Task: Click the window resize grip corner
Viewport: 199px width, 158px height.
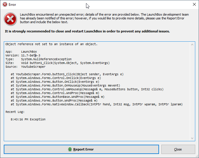Action: (x=197, y=156)
